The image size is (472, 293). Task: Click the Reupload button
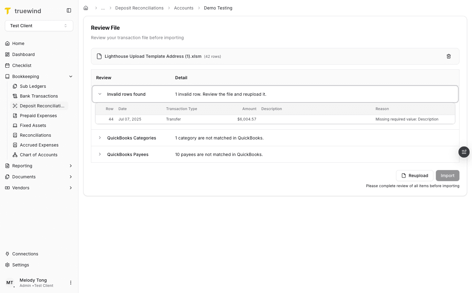tap(415, 176)
